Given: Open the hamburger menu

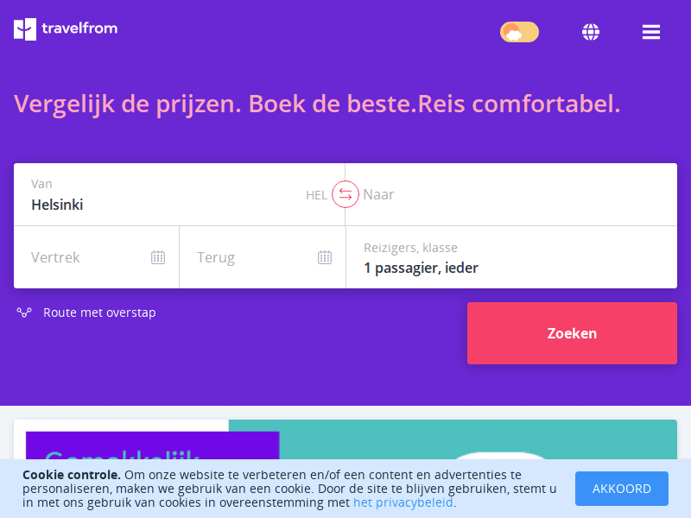Looking at the screenshot, I should click(x=651, y=32).
